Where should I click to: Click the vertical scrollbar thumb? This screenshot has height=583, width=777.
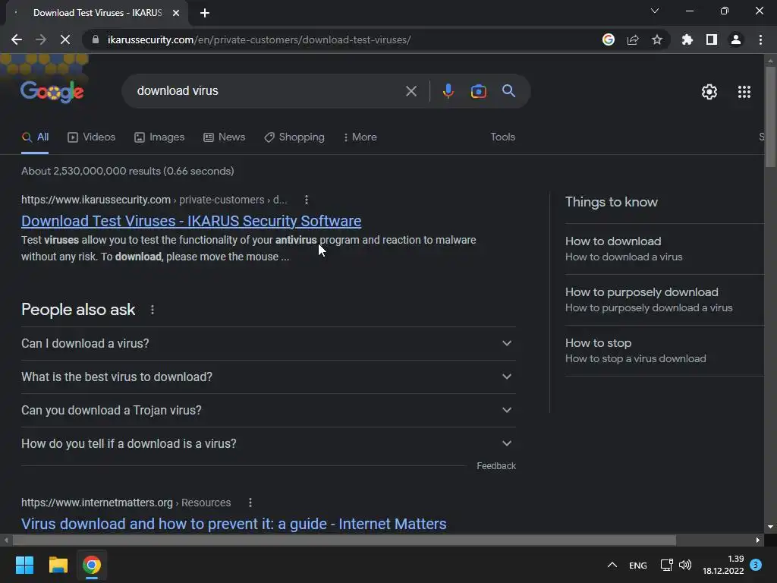(770, 116)
